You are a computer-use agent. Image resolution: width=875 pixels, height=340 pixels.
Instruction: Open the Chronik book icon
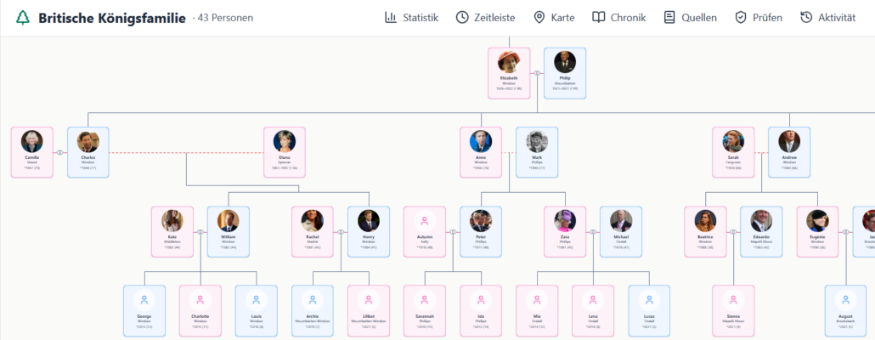pos(599,17)
